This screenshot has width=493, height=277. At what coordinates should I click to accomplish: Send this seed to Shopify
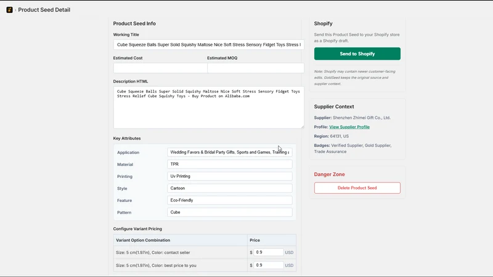click(357, 54)
